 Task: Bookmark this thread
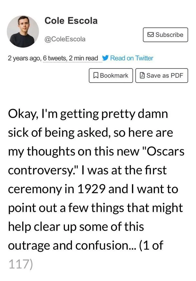coord(111,75)
